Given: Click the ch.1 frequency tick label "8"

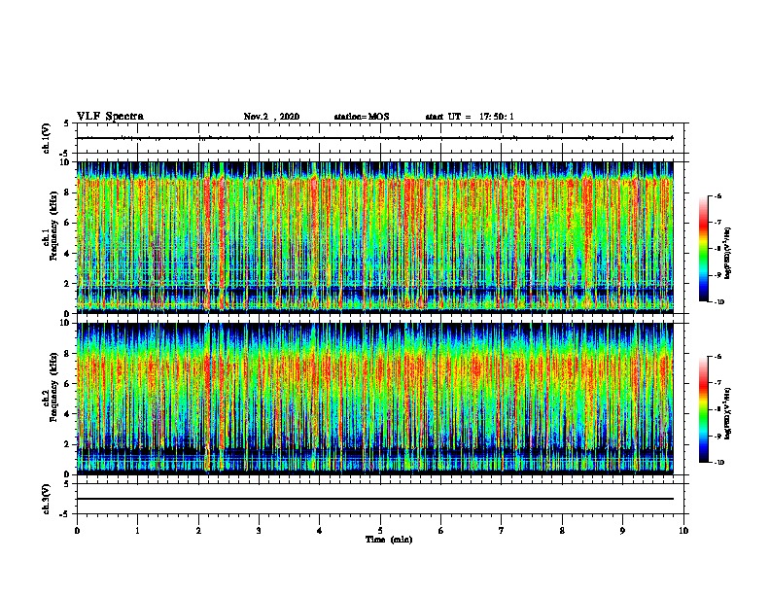Looking at the screenshot, I should [68, 192].
